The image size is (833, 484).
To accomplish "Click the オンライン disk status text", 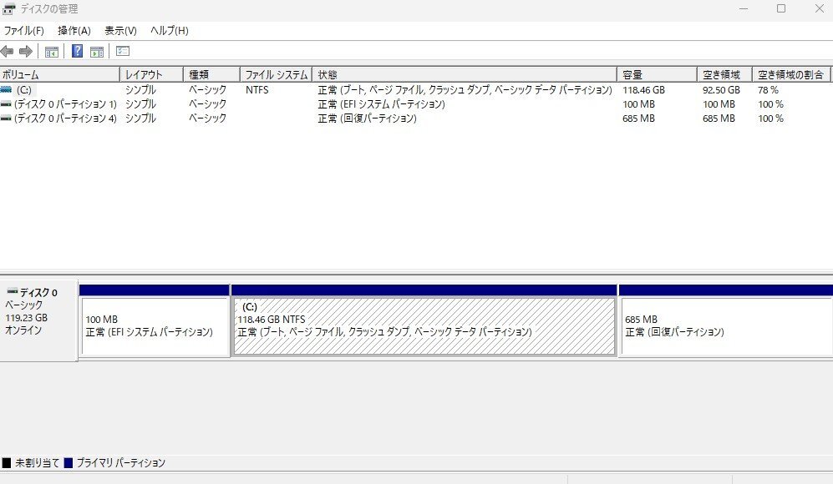I will pyautogui.click(x=23, y=330).
